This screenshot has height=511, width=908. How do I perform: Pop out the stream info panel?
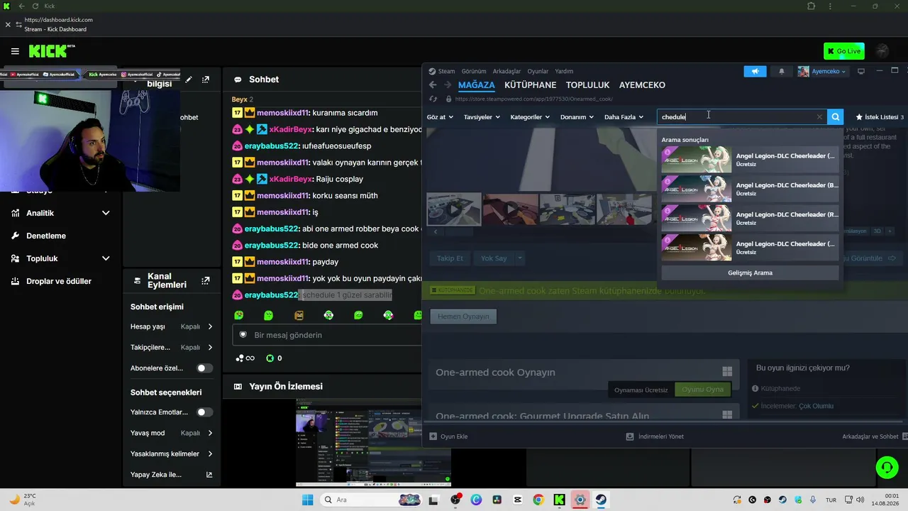point(206,79)
